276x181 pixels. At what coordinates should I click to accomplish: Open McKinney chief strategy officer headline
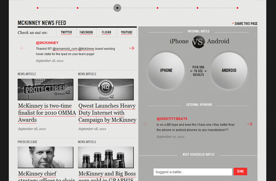click(47, 176)
